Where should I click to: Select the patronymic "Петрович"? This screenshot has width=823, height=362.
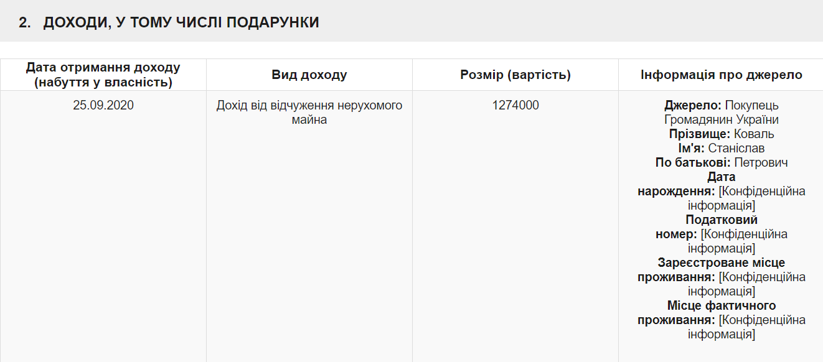click(x=761, y=163)
